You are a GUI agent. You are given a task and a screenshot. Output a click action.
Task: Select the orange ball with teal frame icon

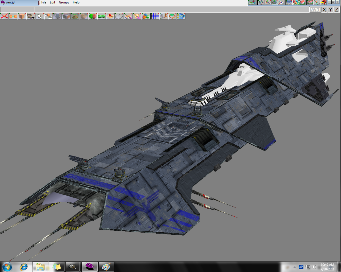click(x=317, y=2)
